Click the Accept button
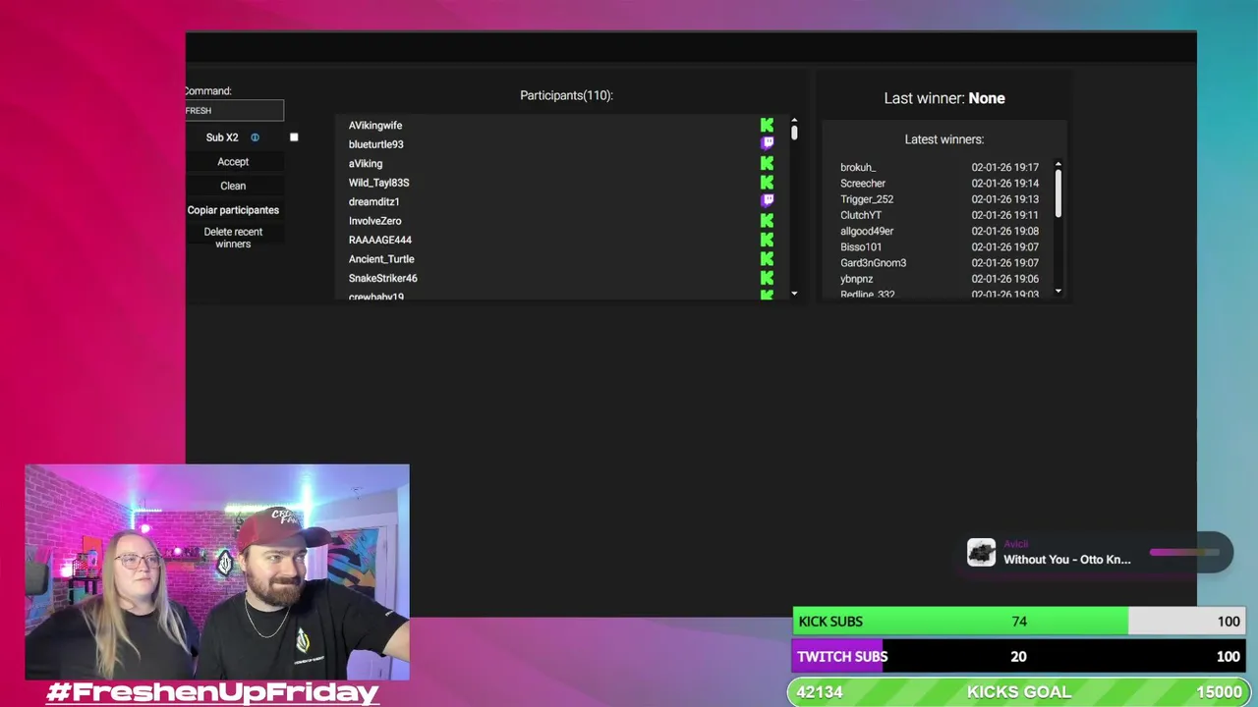 (x=233, y=161)
